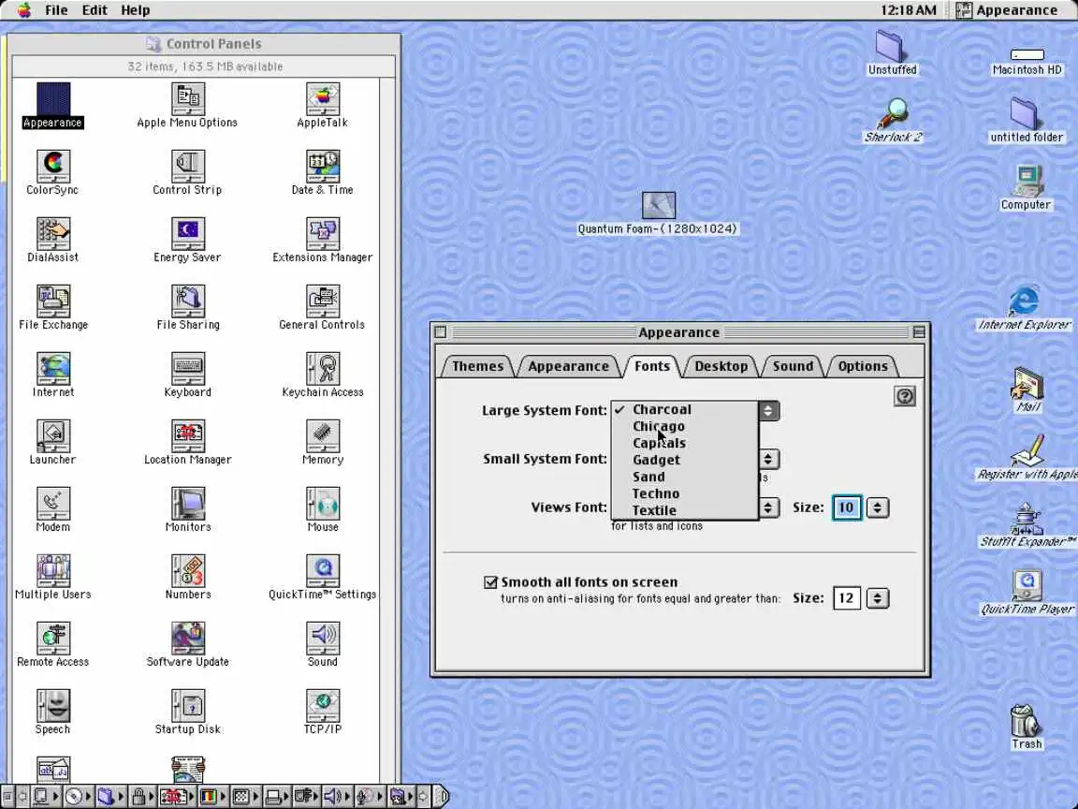Choose Techno from the font list
This screenshot has height=809, width=1078.
click(685, 494)
